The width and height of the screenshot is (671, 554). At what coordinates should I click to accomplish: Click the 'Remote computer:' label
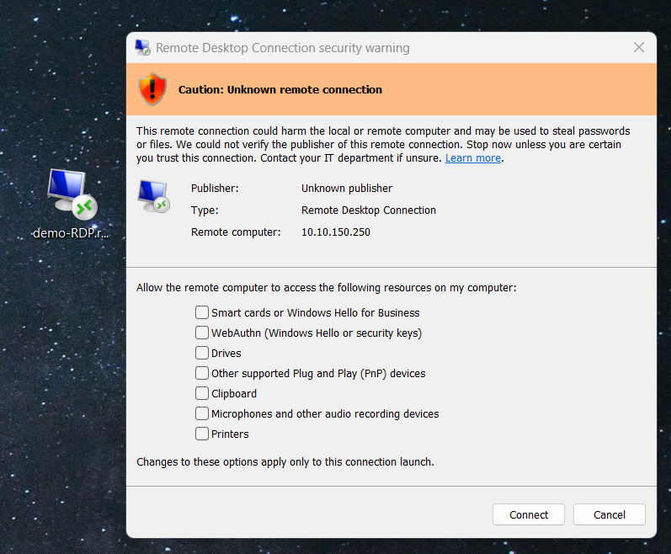tap(236, 232)
